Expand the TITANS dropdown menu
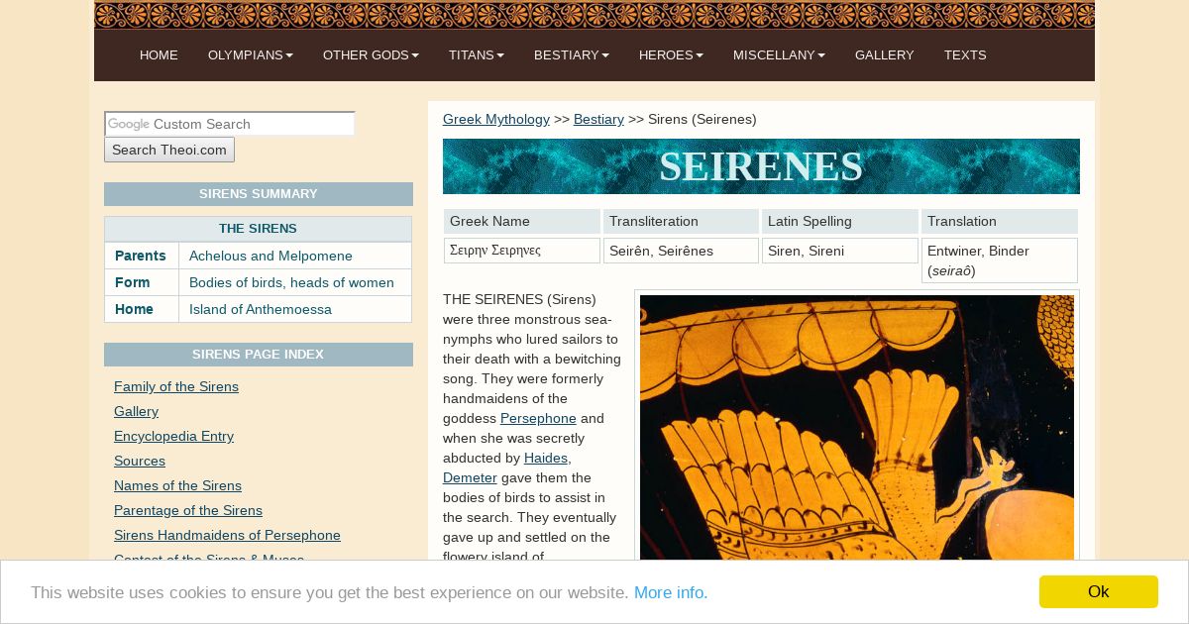Screen dimensions: 1189x624 pyautogui.click(x=477, y=55)
